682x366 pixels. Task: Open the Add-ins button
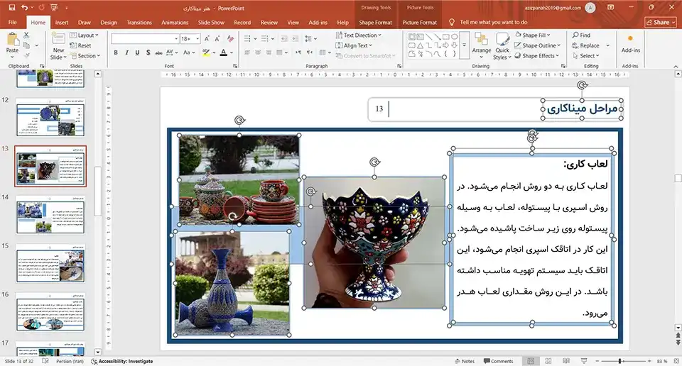(630, 44)
